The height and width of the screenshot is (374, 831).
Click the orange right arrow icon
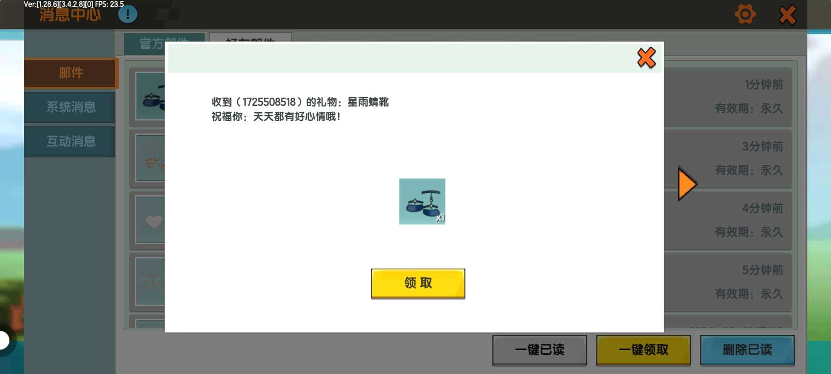pos(687,184)
